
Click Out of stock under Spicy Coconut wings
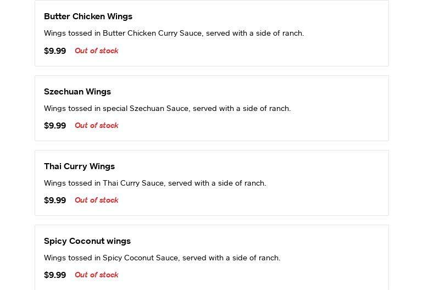click(x=96, y=275)
